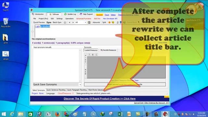Open the Project (Pro) menu
Viewport: 208px width, 117px height.
pyautogui.click(x=43, y=19)
